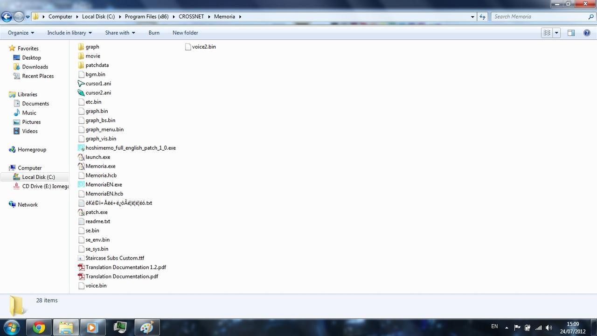The width and height of the screenshot is (597, 336).
Task: Create a New folder from the toolbar
Action: click(x=185, y=33)
